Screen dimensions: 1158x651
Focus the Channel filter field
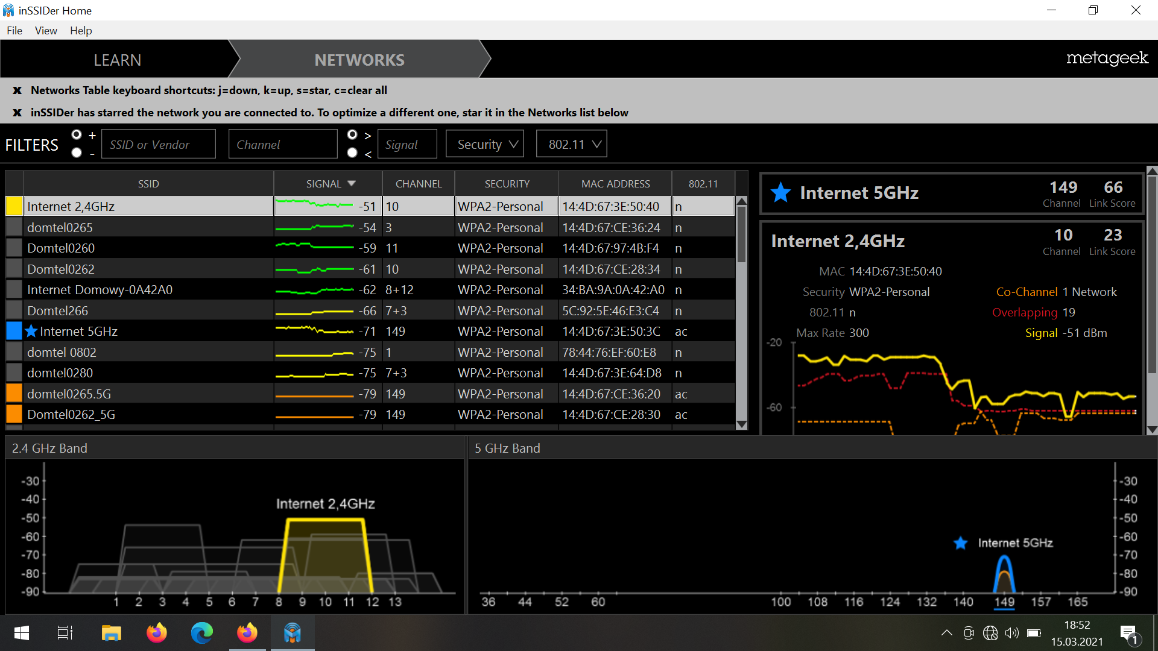(x=283, y=144)
